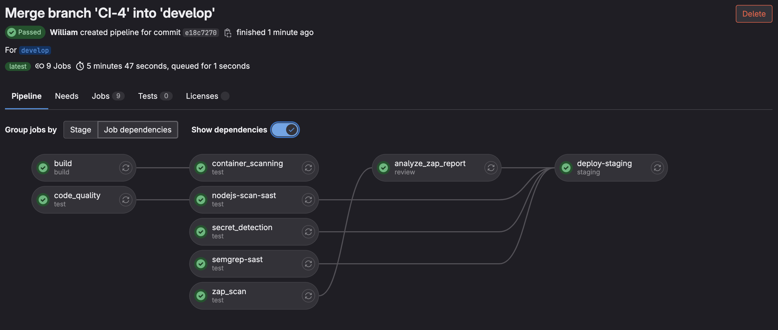Image resolution: width=778 pixels, height=330 pixels.
Task: Open the Needs tab
Action: pyautogui.click(x=67, y=96)
